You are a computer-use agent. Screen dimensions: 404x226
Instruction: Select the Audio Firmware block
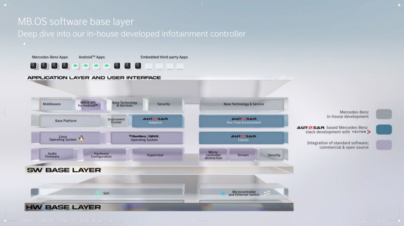(x=53, y=155)
